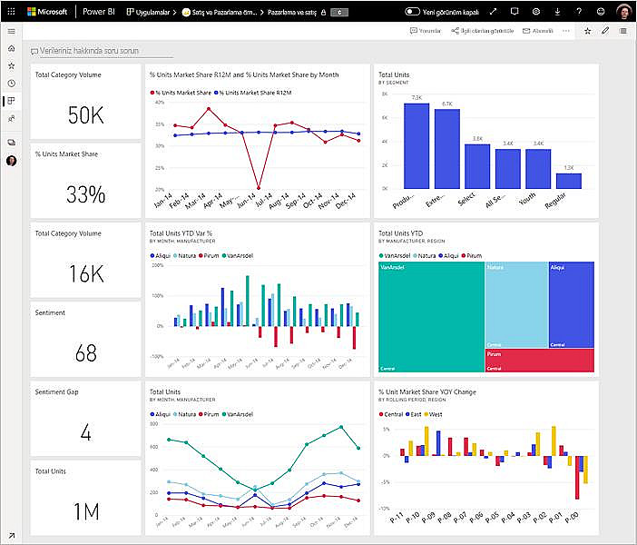Go to Home in left navigation
637x545 pixels.
pos(12,48)
